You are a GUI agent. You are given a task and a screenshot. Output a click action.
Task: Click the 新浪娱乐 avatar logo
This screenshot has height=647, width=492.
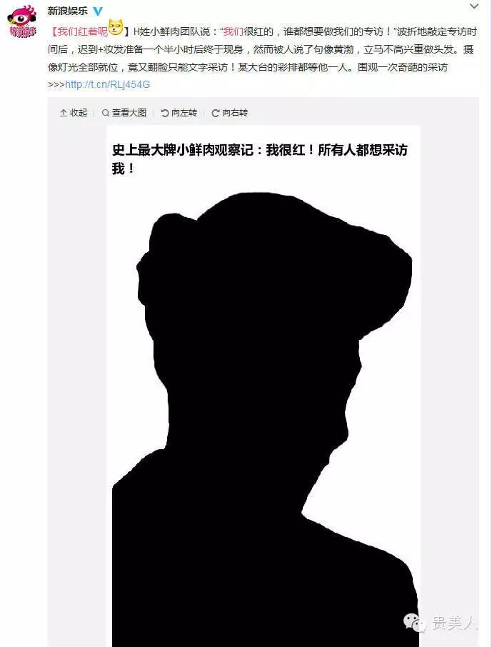pyautogui.click(x=23, y=21)
